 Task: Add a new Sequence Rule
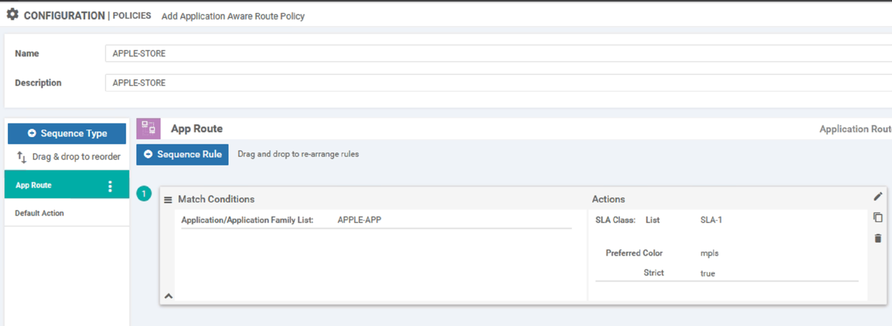pyautogui.click(x=182, y=154)
